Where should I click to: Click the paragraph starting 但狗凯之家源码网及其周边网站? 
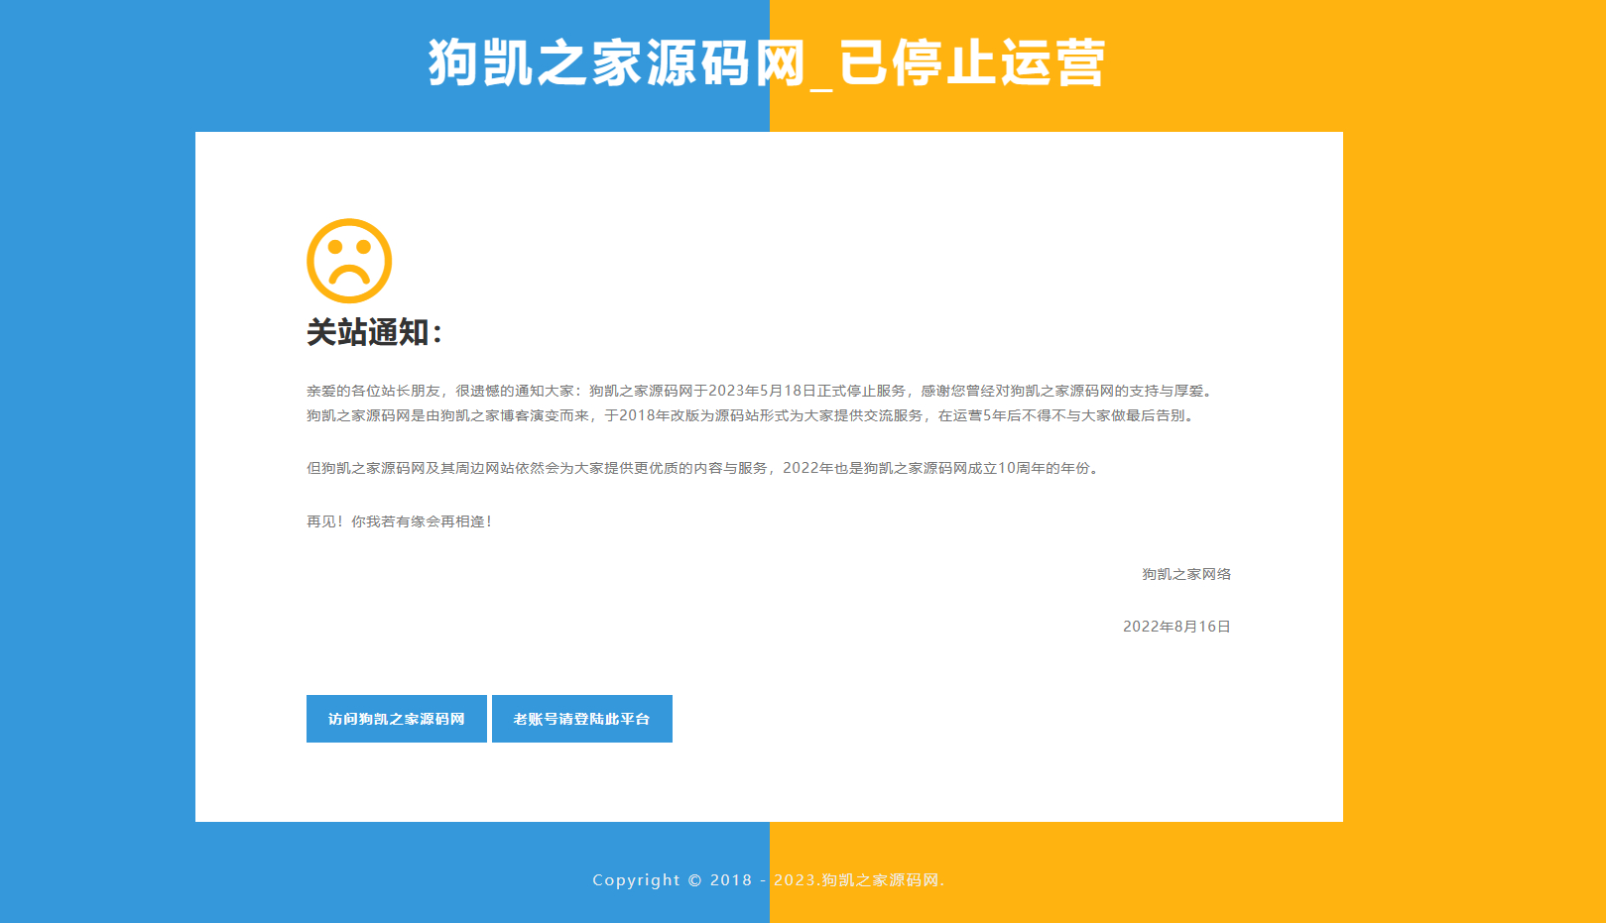(x=705, y=468)
